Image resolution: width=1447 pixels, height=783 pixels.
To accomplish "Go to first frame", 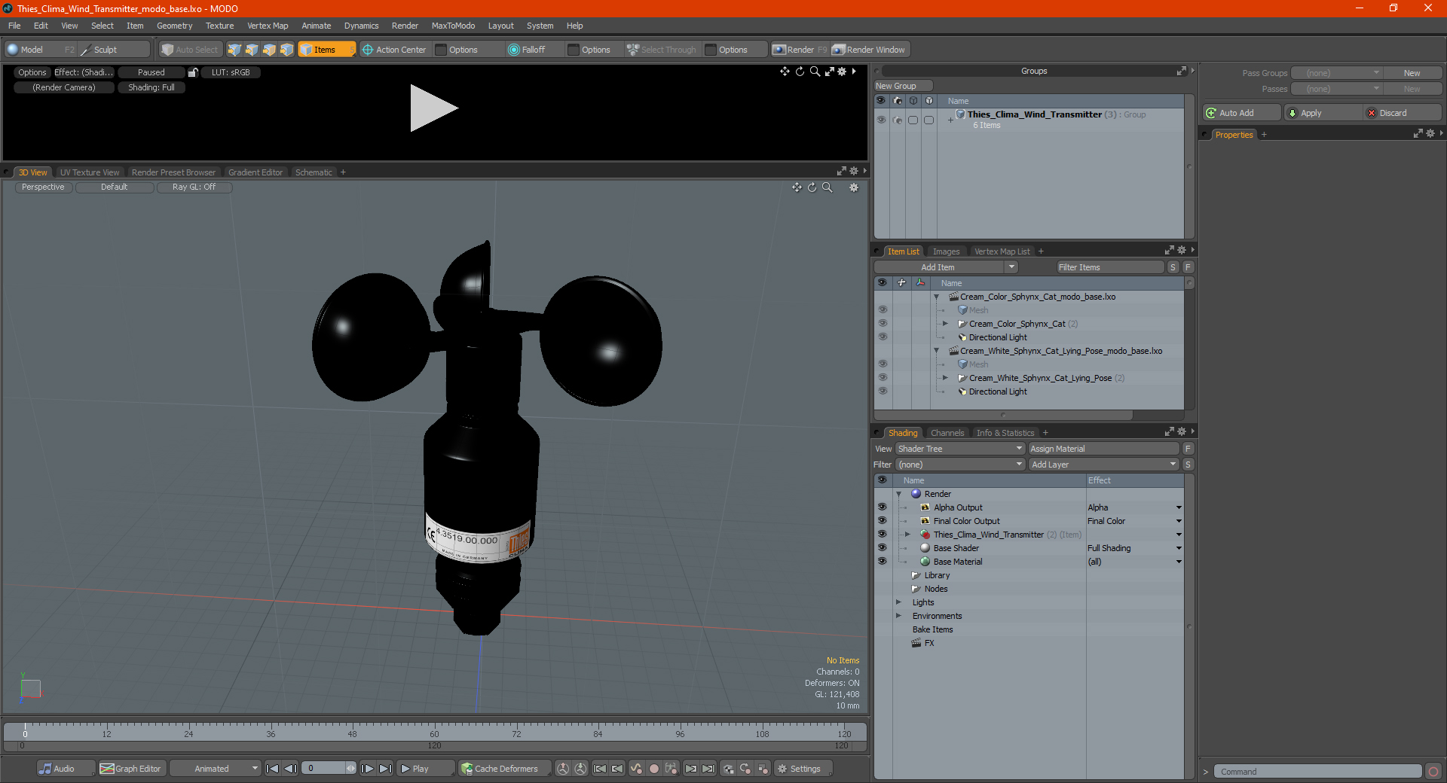I will (x=273, y=769).
